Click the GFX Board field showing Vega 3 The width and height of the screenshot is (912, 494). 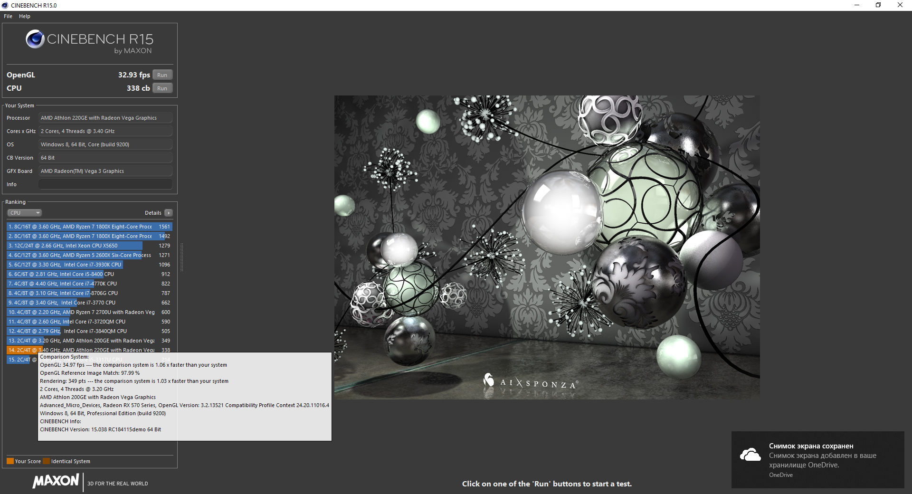tap(105, 171)
